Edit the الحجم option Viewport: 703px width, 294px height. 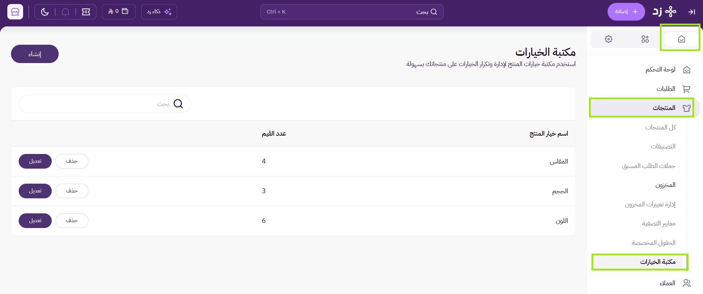click(35, 191)
